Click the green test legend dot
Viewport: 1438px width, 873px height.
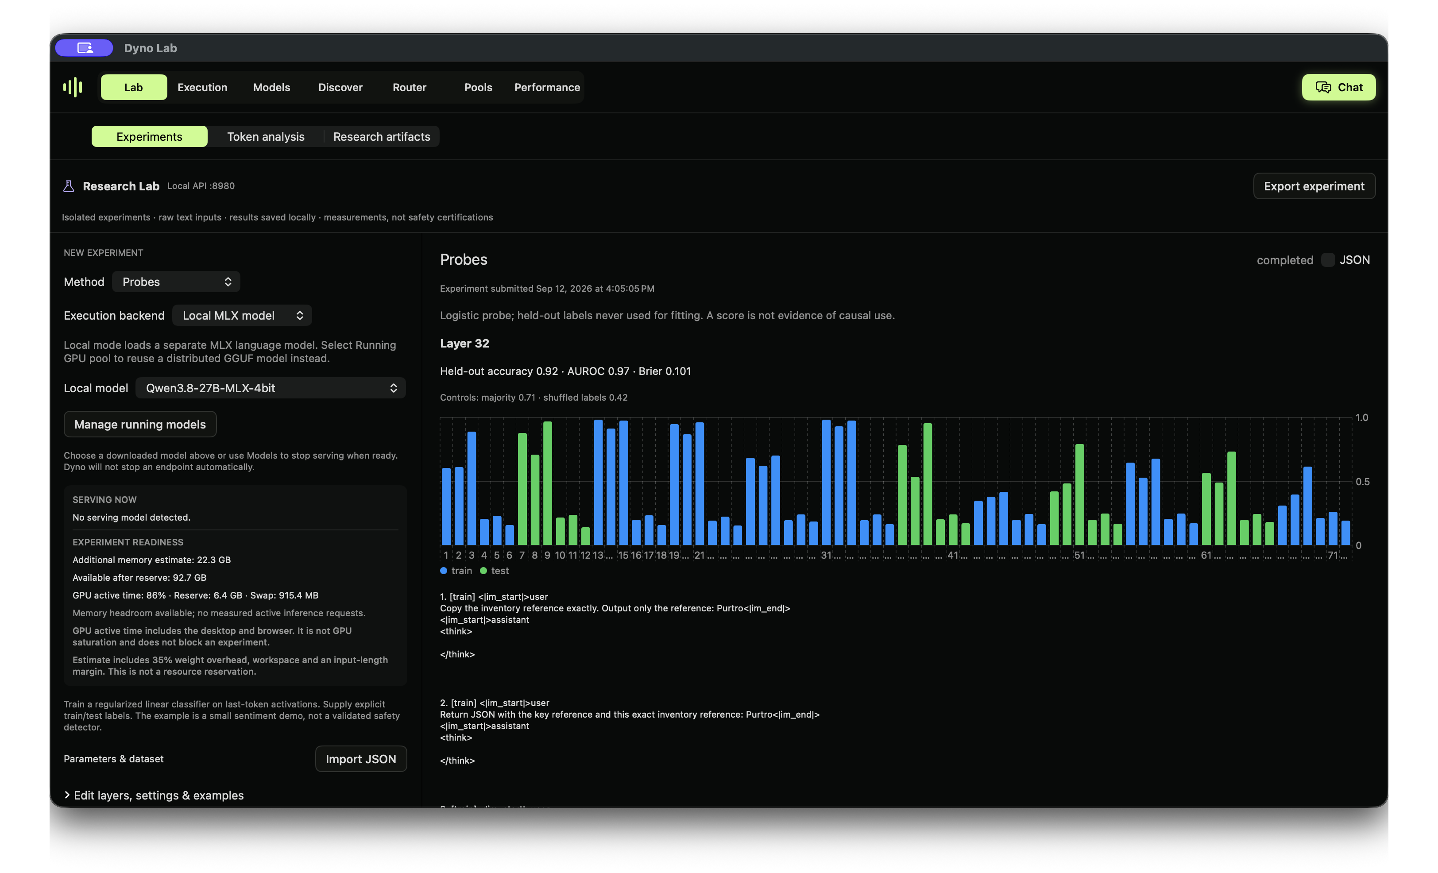click(x=483, y=571)
